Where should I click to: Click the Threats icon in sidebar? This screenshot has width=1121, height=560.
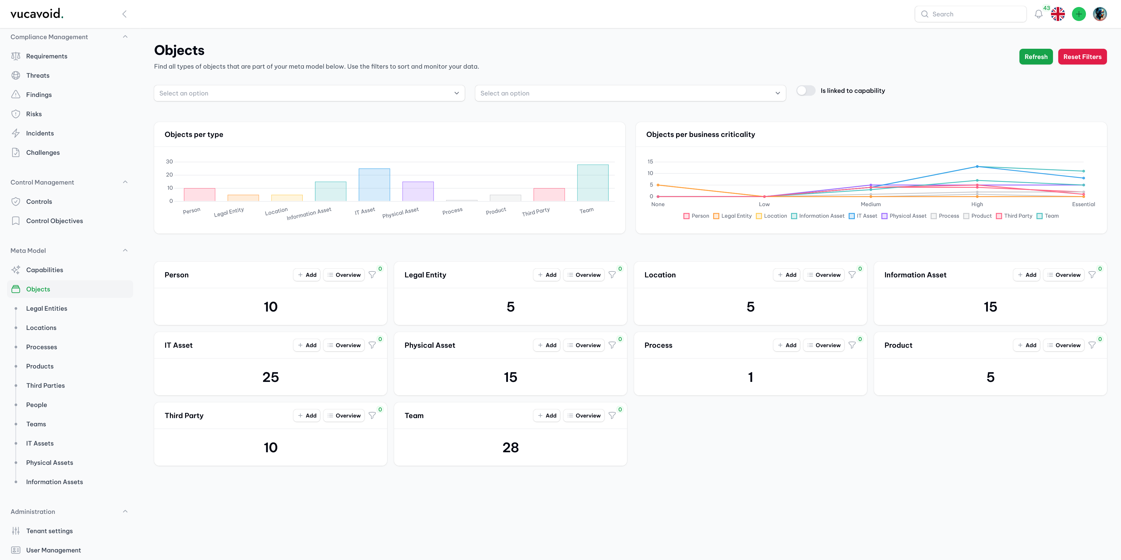[x=16, y=75]
